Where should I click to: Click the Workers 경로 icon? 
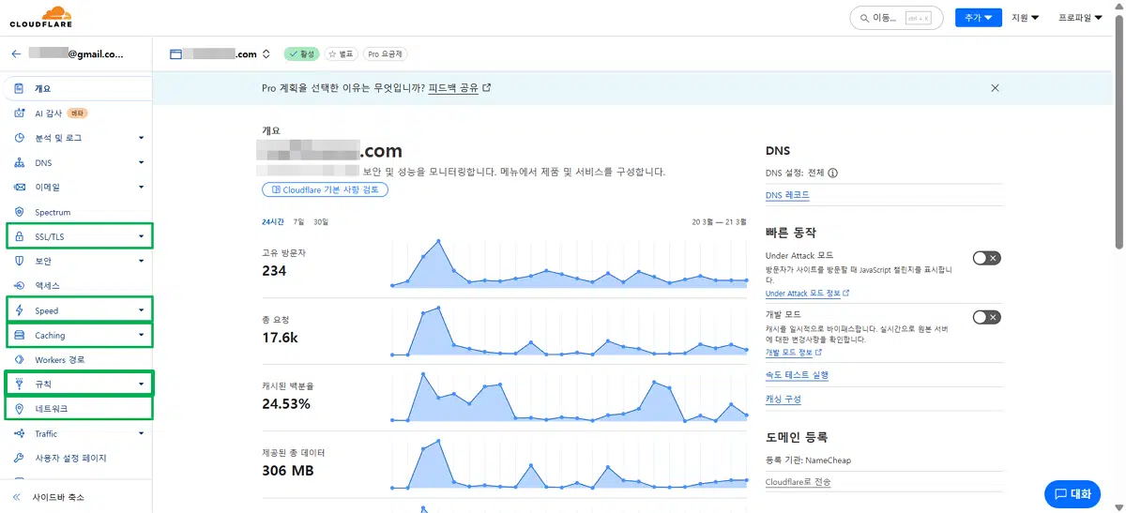click(19, 359)
